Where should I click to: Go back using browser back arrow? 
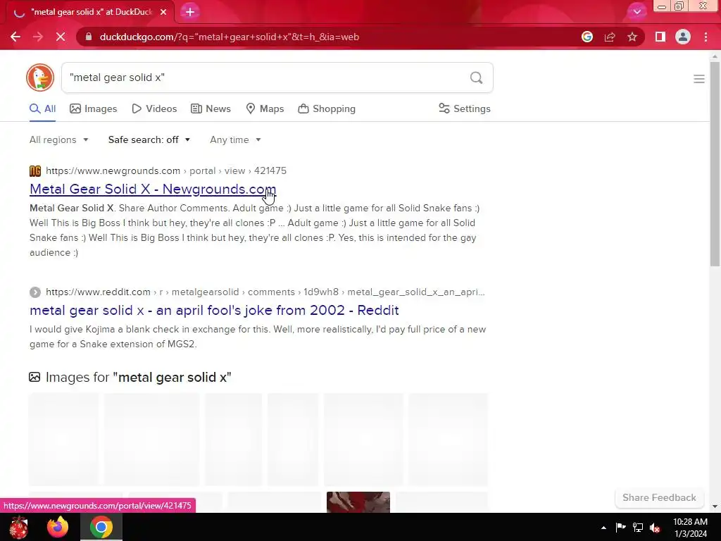coord(15,37)
